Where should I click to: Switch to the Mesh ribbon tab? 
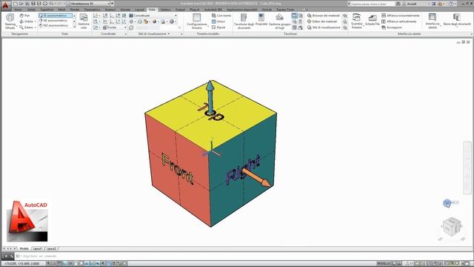pos(61,10)
